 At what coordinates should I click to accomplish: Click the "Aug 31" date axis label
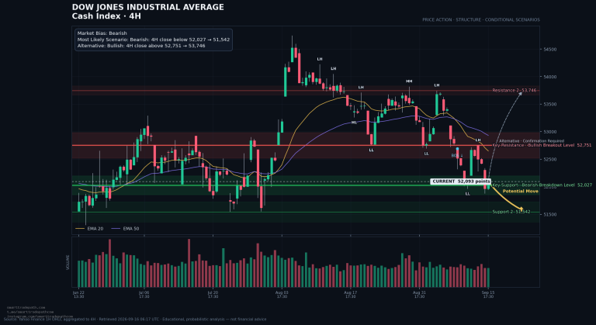[x=419, y=294]
